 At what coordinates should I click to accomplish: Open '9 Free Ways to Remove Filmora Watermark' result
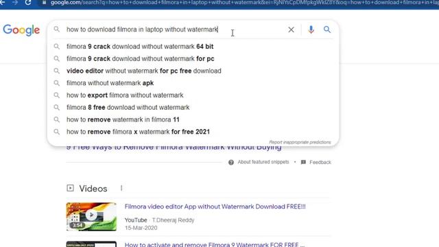[174, 148]
